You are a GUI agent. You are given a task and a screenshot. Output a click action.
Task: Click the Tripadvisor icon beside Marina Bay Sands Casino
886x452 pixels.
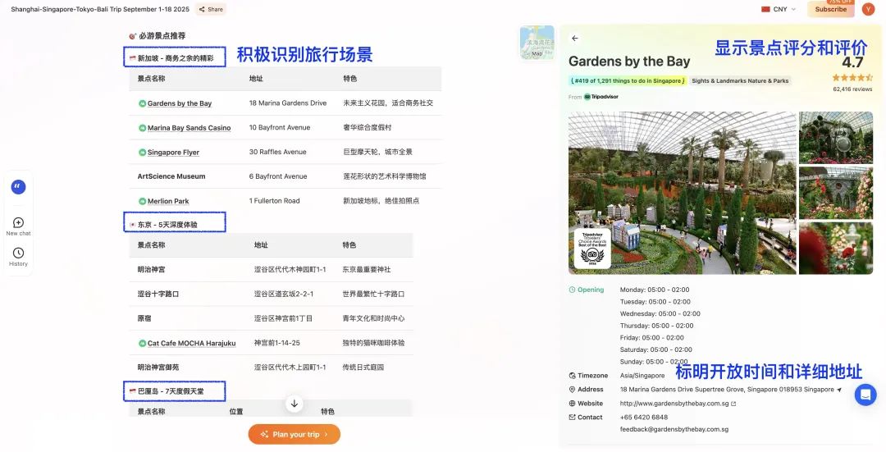(143, 128)
